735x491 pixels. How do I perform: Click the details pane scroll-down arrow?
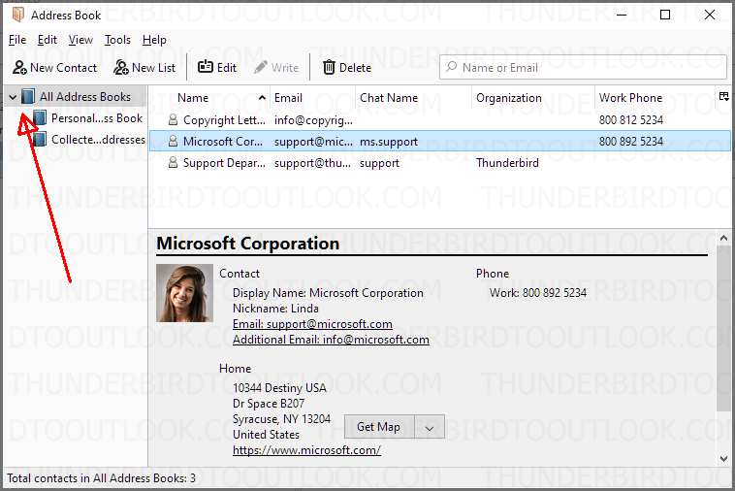pos(723,459)
